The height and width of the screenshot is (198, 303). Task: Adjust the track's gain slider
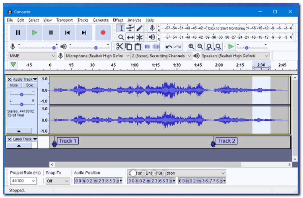point(22,94)
